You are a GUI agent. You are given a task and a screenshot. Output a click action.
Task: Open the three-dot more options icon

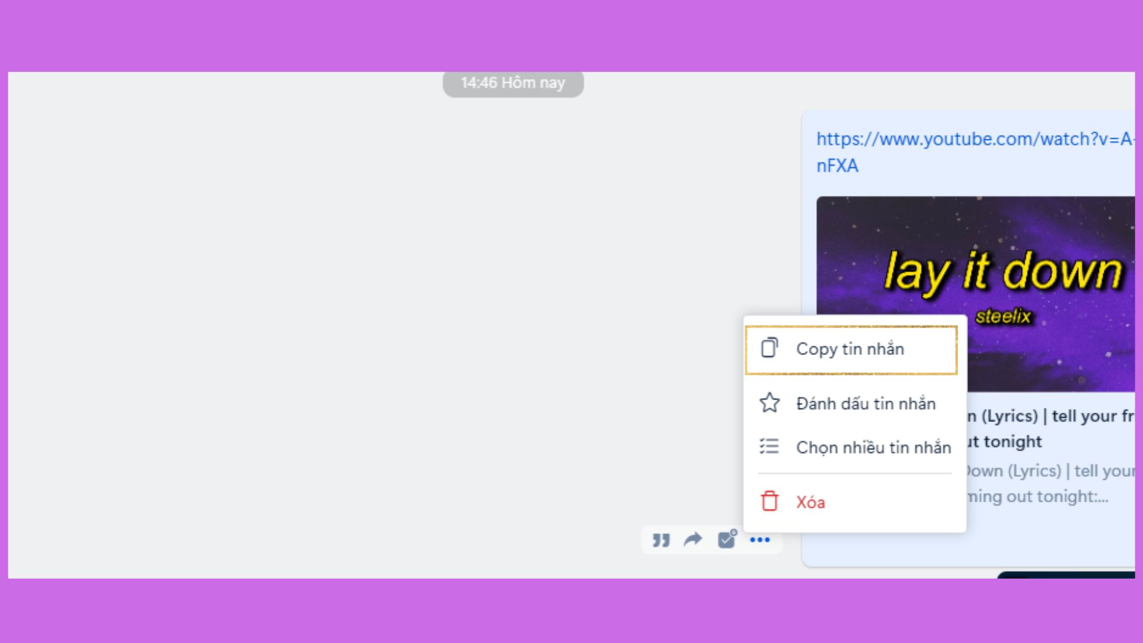coord(760,540)
